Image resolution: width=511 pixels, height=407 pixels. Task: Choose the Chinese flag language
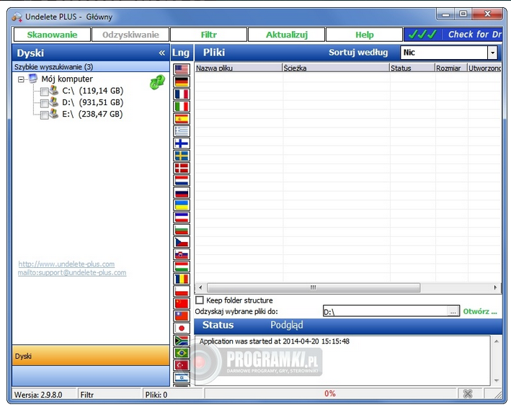pos(182,303)
